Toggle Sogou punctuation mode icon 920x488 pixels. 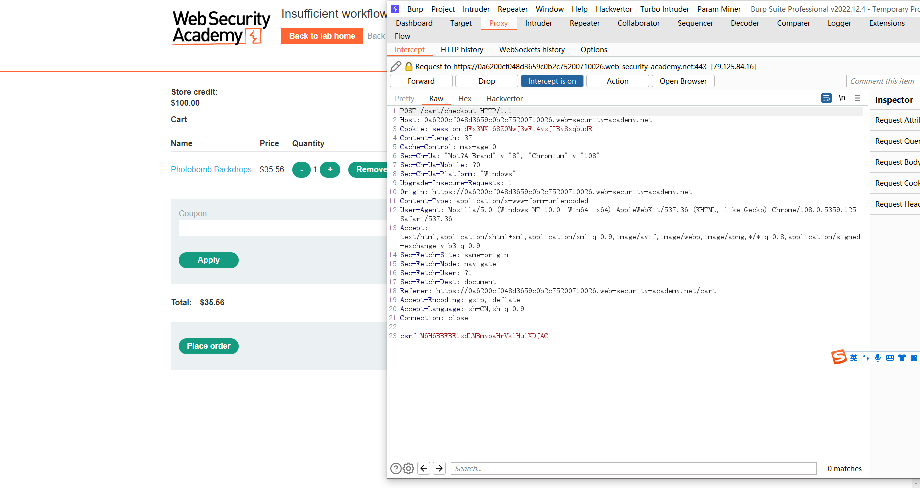point(866,358)
